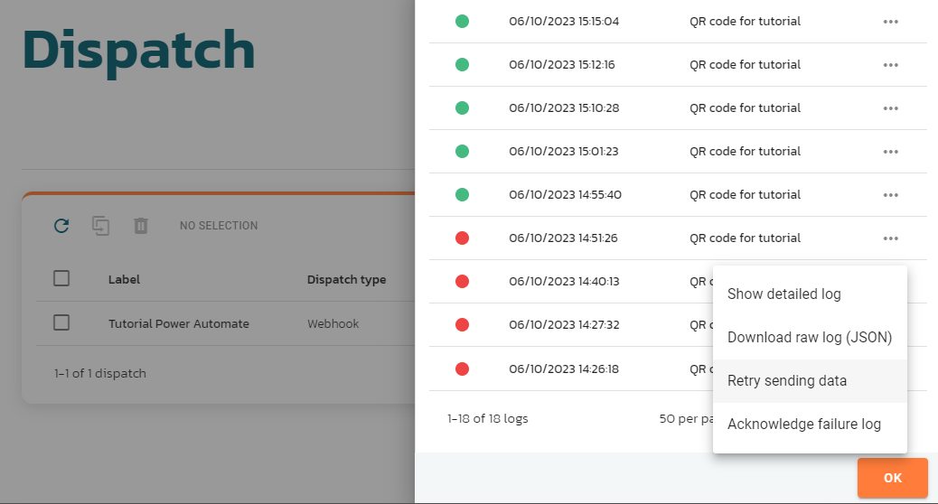The height and width of the screenshot is (504, 938).
Task: Click timestamp 06/10/2023 14:55:40
Action: (565, 195)
